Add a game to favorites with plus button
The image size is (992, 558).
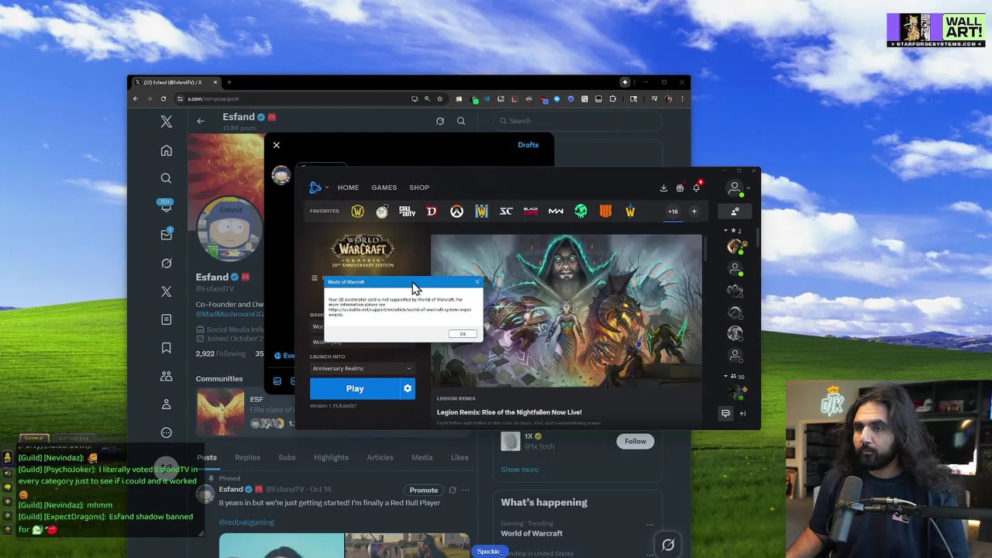point(694,211)
